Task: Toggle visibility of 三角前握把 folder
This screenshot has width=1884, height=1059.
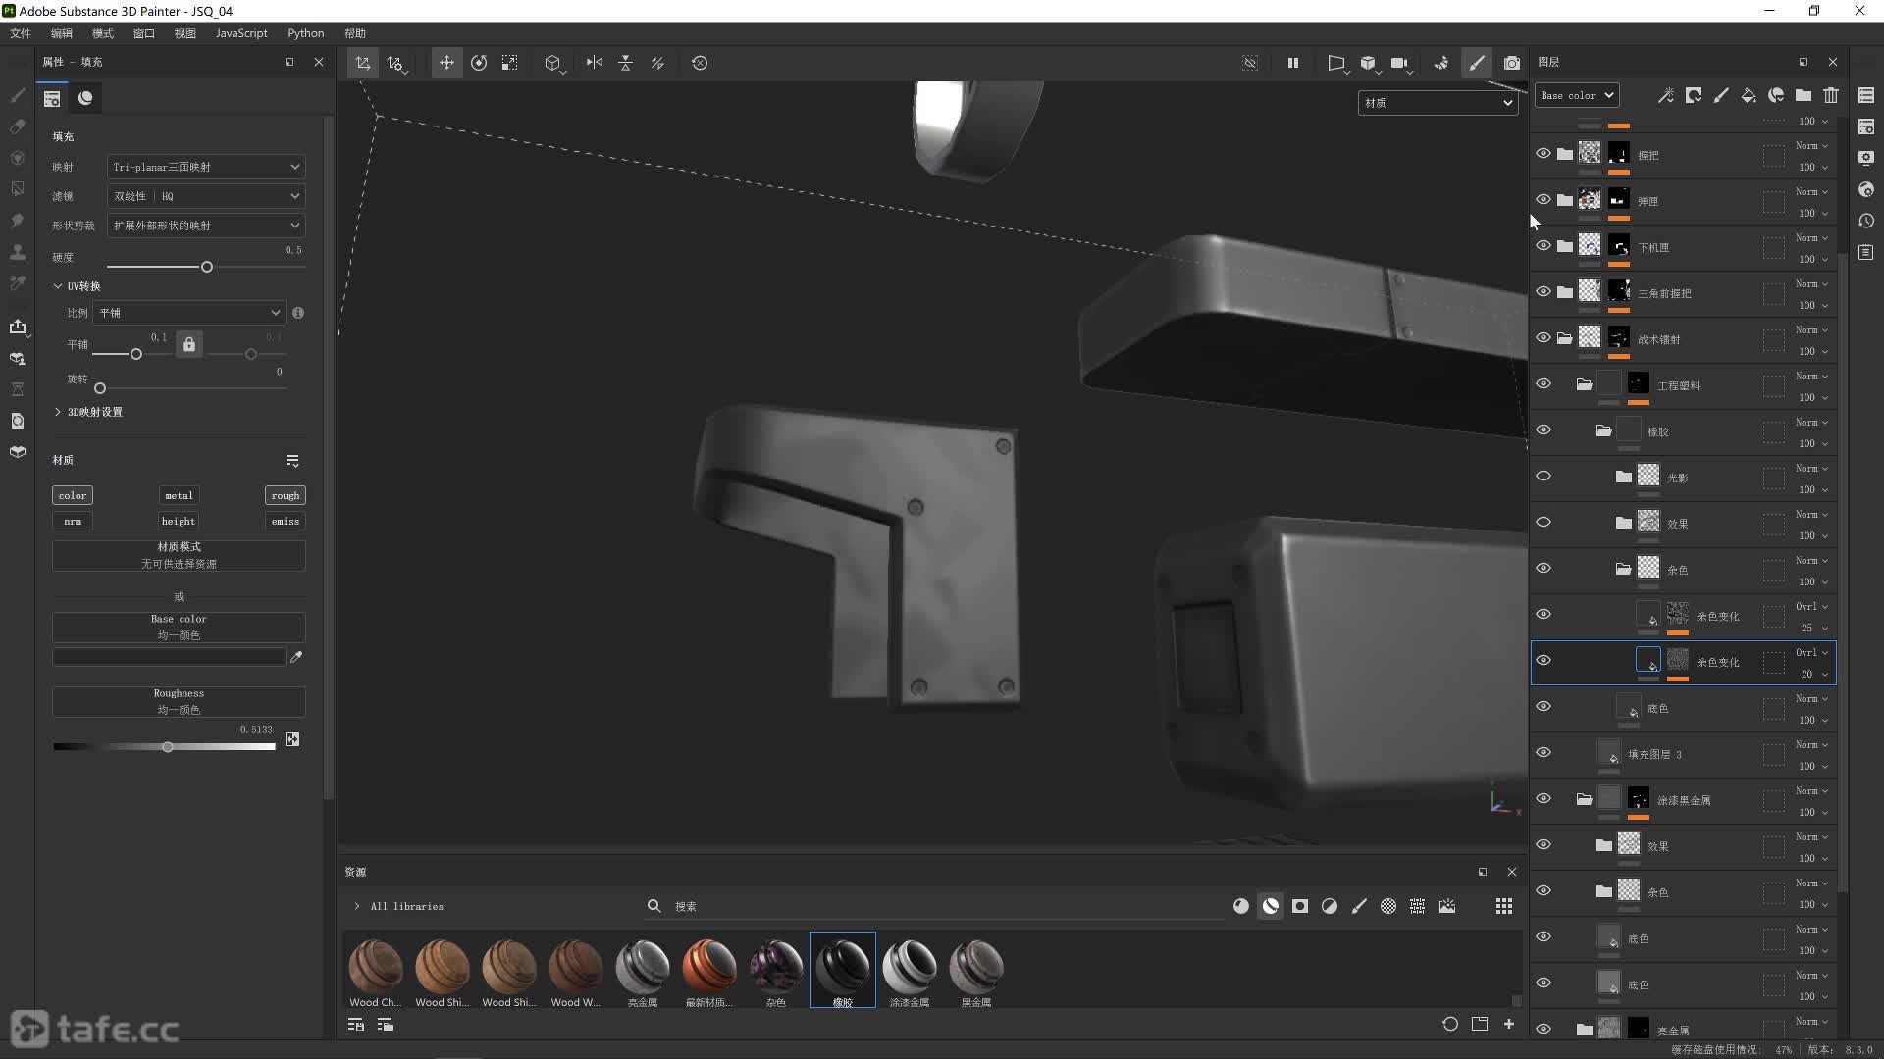Action: 1544,292
